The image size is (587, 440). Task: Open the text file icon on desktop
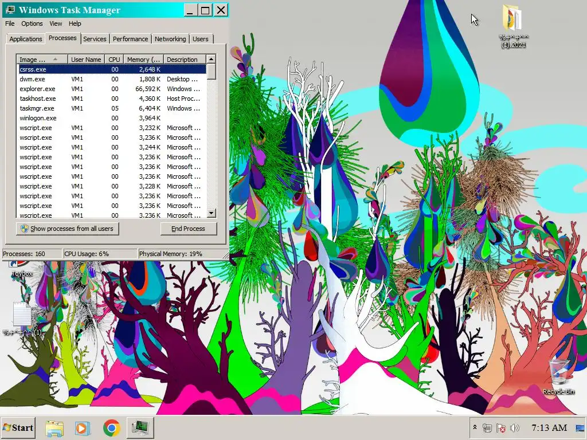22,319
